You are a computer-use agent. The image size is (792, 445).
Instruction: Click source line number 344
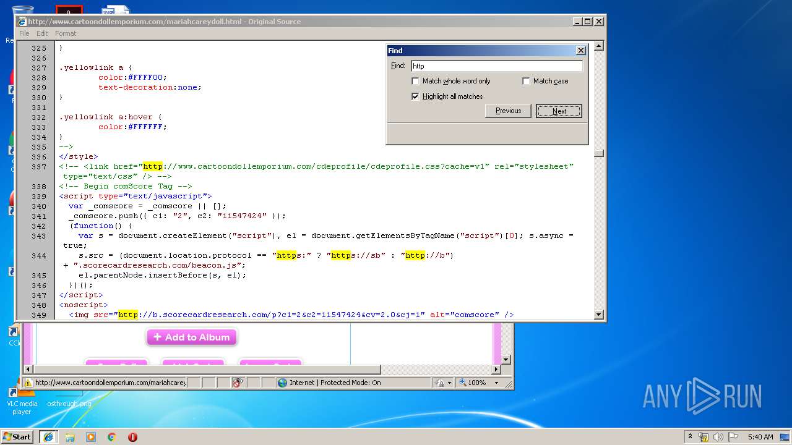[39, 256]
